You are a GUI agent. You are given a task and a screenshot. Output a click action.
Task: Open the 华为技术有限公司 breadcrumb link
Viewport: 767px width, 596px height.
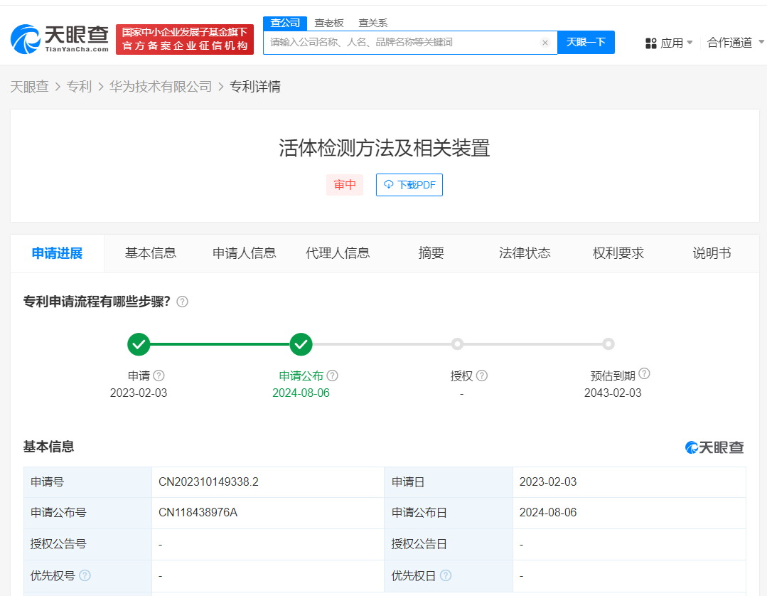pyautogui.click(x=161, y=86)
